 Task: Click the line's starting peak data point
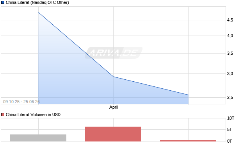[x=38, y=12]
